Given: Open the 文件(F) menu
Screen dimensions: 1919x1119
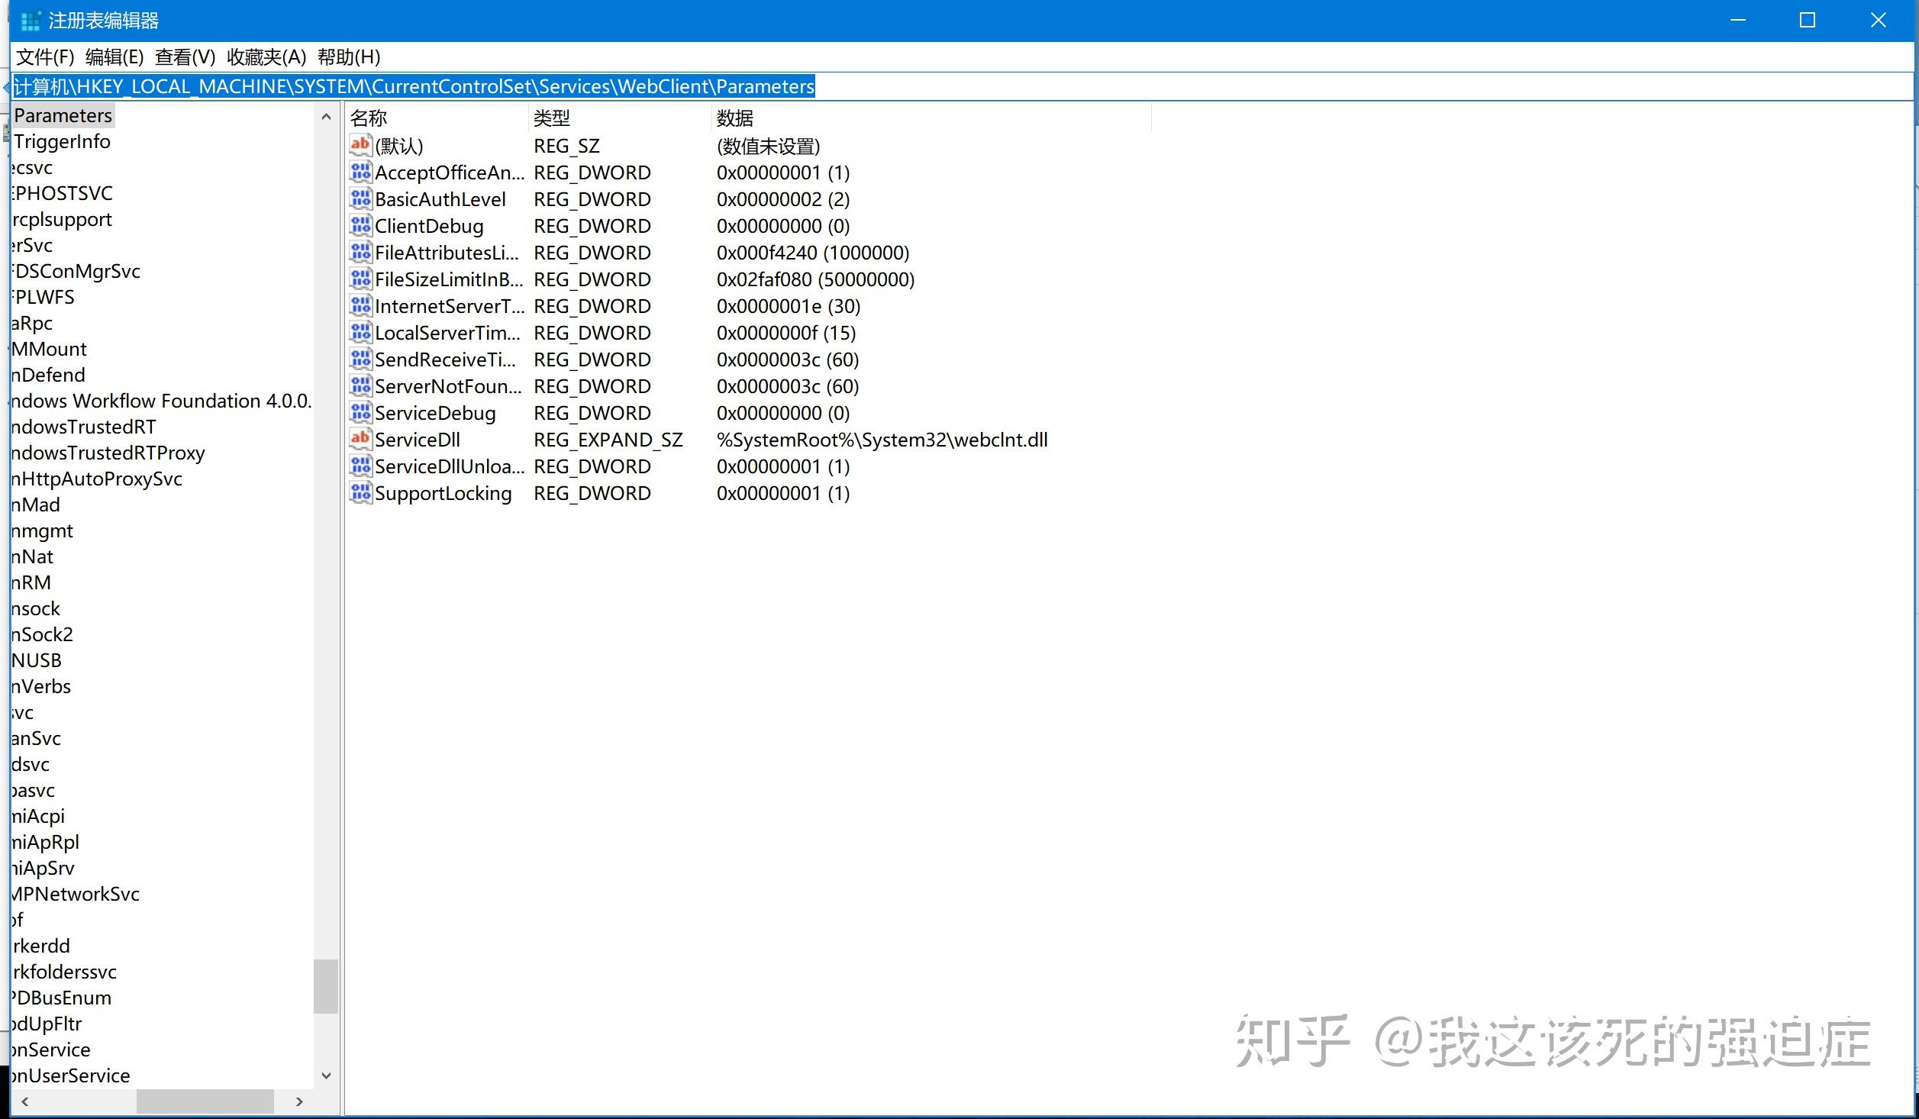Looking at the screenshot, I should coord(45,57).
